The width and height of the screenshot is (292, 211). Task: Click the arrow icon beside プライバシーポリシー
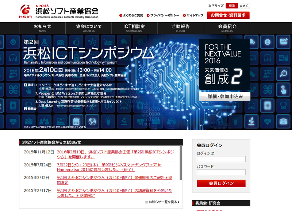pos(148,15)
